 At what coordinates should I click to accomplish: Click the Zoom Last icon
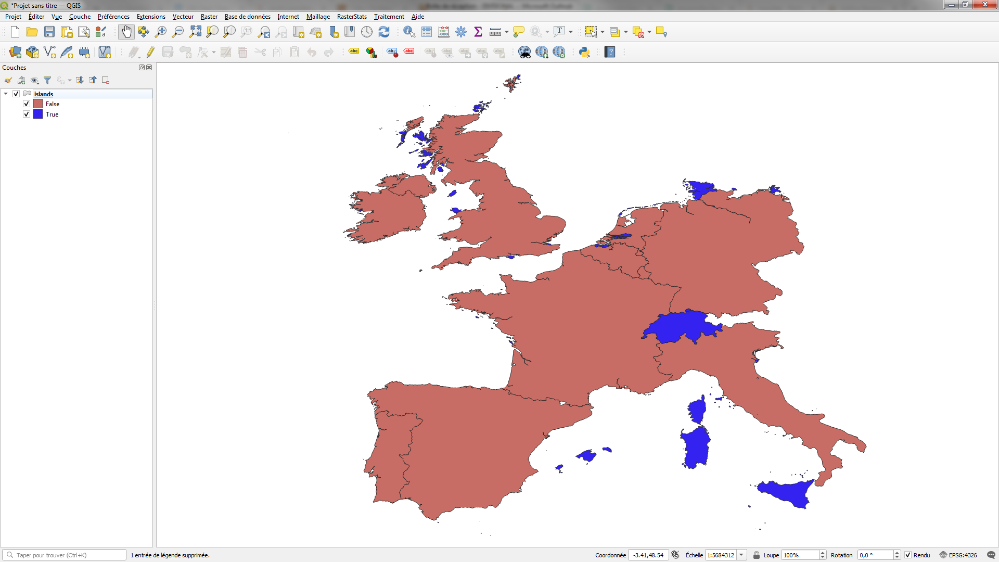(264, 32)
